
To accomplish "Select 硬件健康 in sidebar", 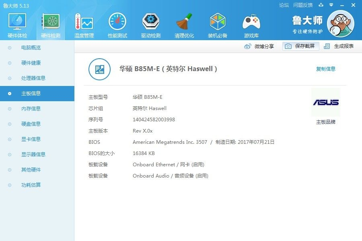I will (x=37, y=63).
